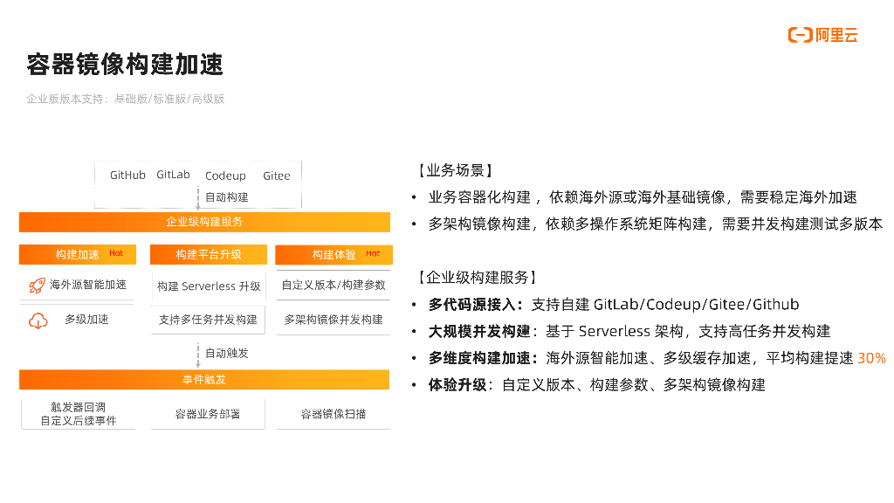The height and width of the screenshot is (503, 894).
Task: Click the Hot badge next to 构建加速
Action: 116,253
